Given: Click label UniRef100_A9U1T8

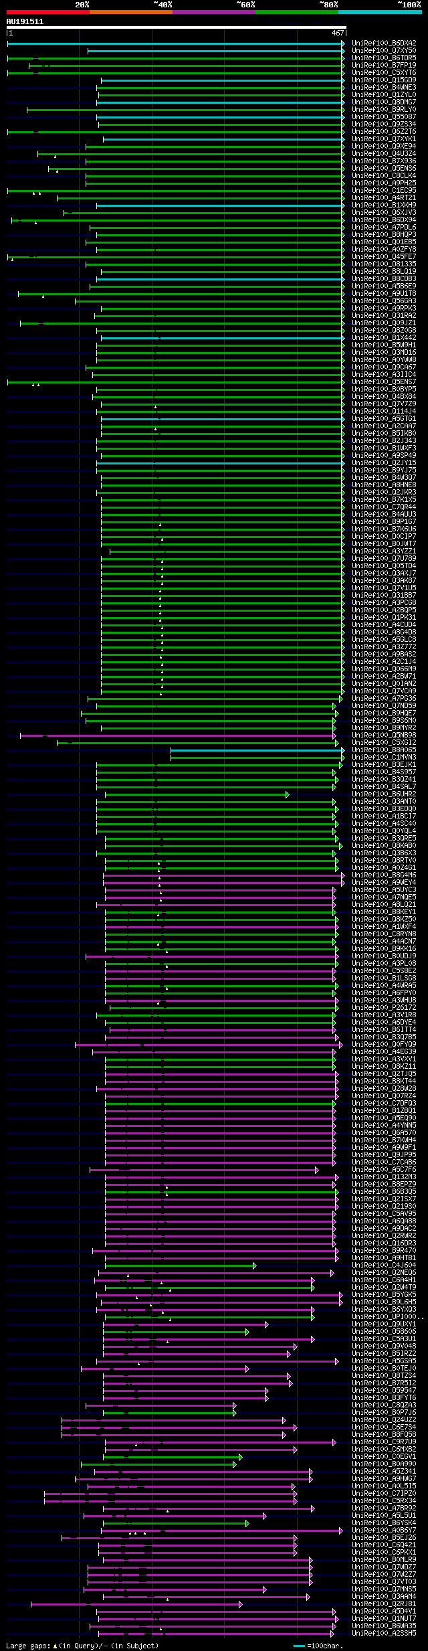Looking at the screenshot, I should 384,294.
